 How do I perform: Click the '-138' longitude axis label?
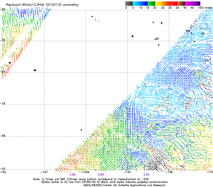(169, 172)
